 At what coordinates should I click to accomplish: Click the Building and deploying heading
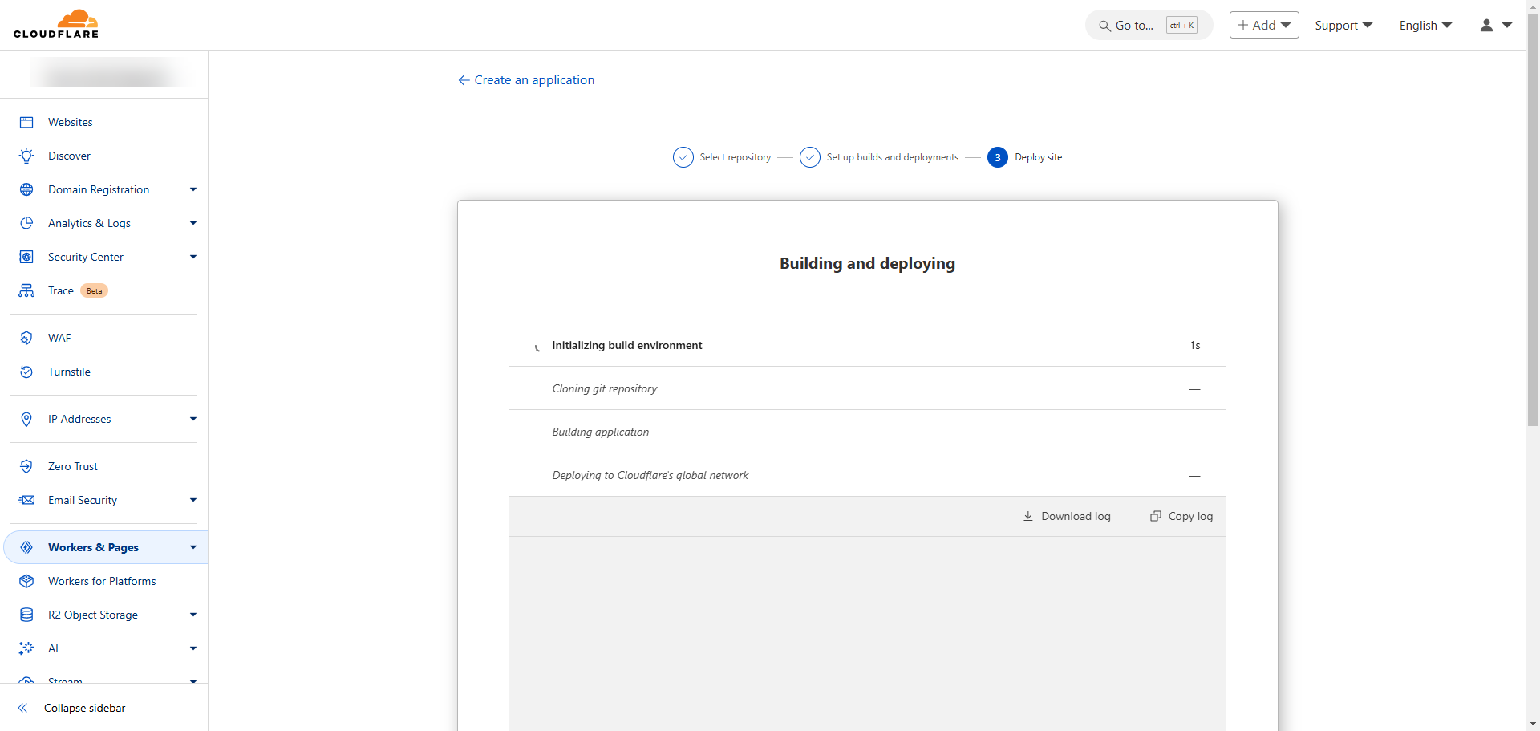click(867, 263)
